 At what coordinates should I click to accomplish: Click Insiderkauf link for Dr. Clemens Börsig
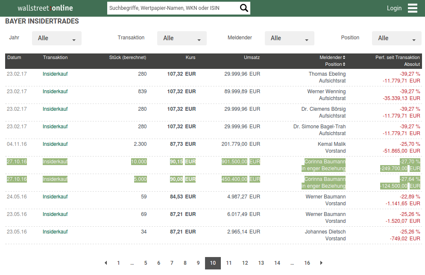click(x=55, y=109)
